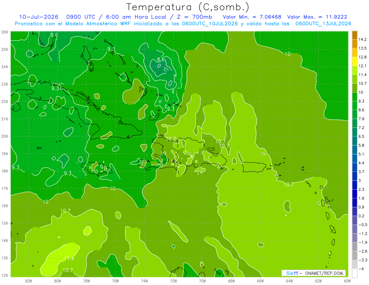The image size is (369, 285).
Task: Click the "64W" longitude axis label
Action: coord(289,281)
